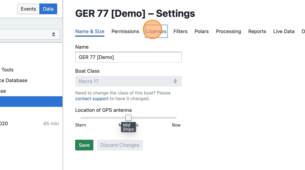The width and height of the screenshot is (305, 170).
Task: Select the Data view button
Action: click(48, 9)
